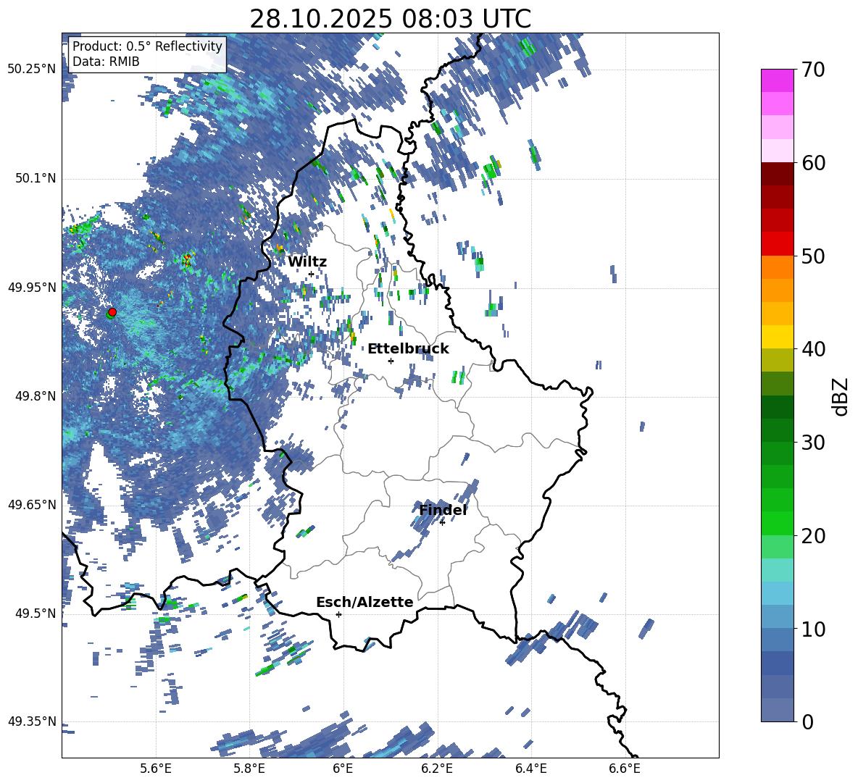Click the 6.4°E longitude label
The width and height of the screenshot is (858, 783).
coord(530,769)
